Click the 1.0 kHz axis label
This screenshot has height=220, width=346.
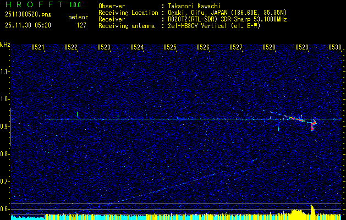pos(5,100)
